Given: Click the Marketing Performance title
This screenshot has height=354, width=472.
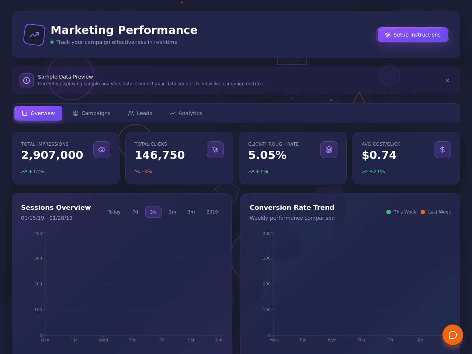Looking at the screenshot, I should click(124, 30).
